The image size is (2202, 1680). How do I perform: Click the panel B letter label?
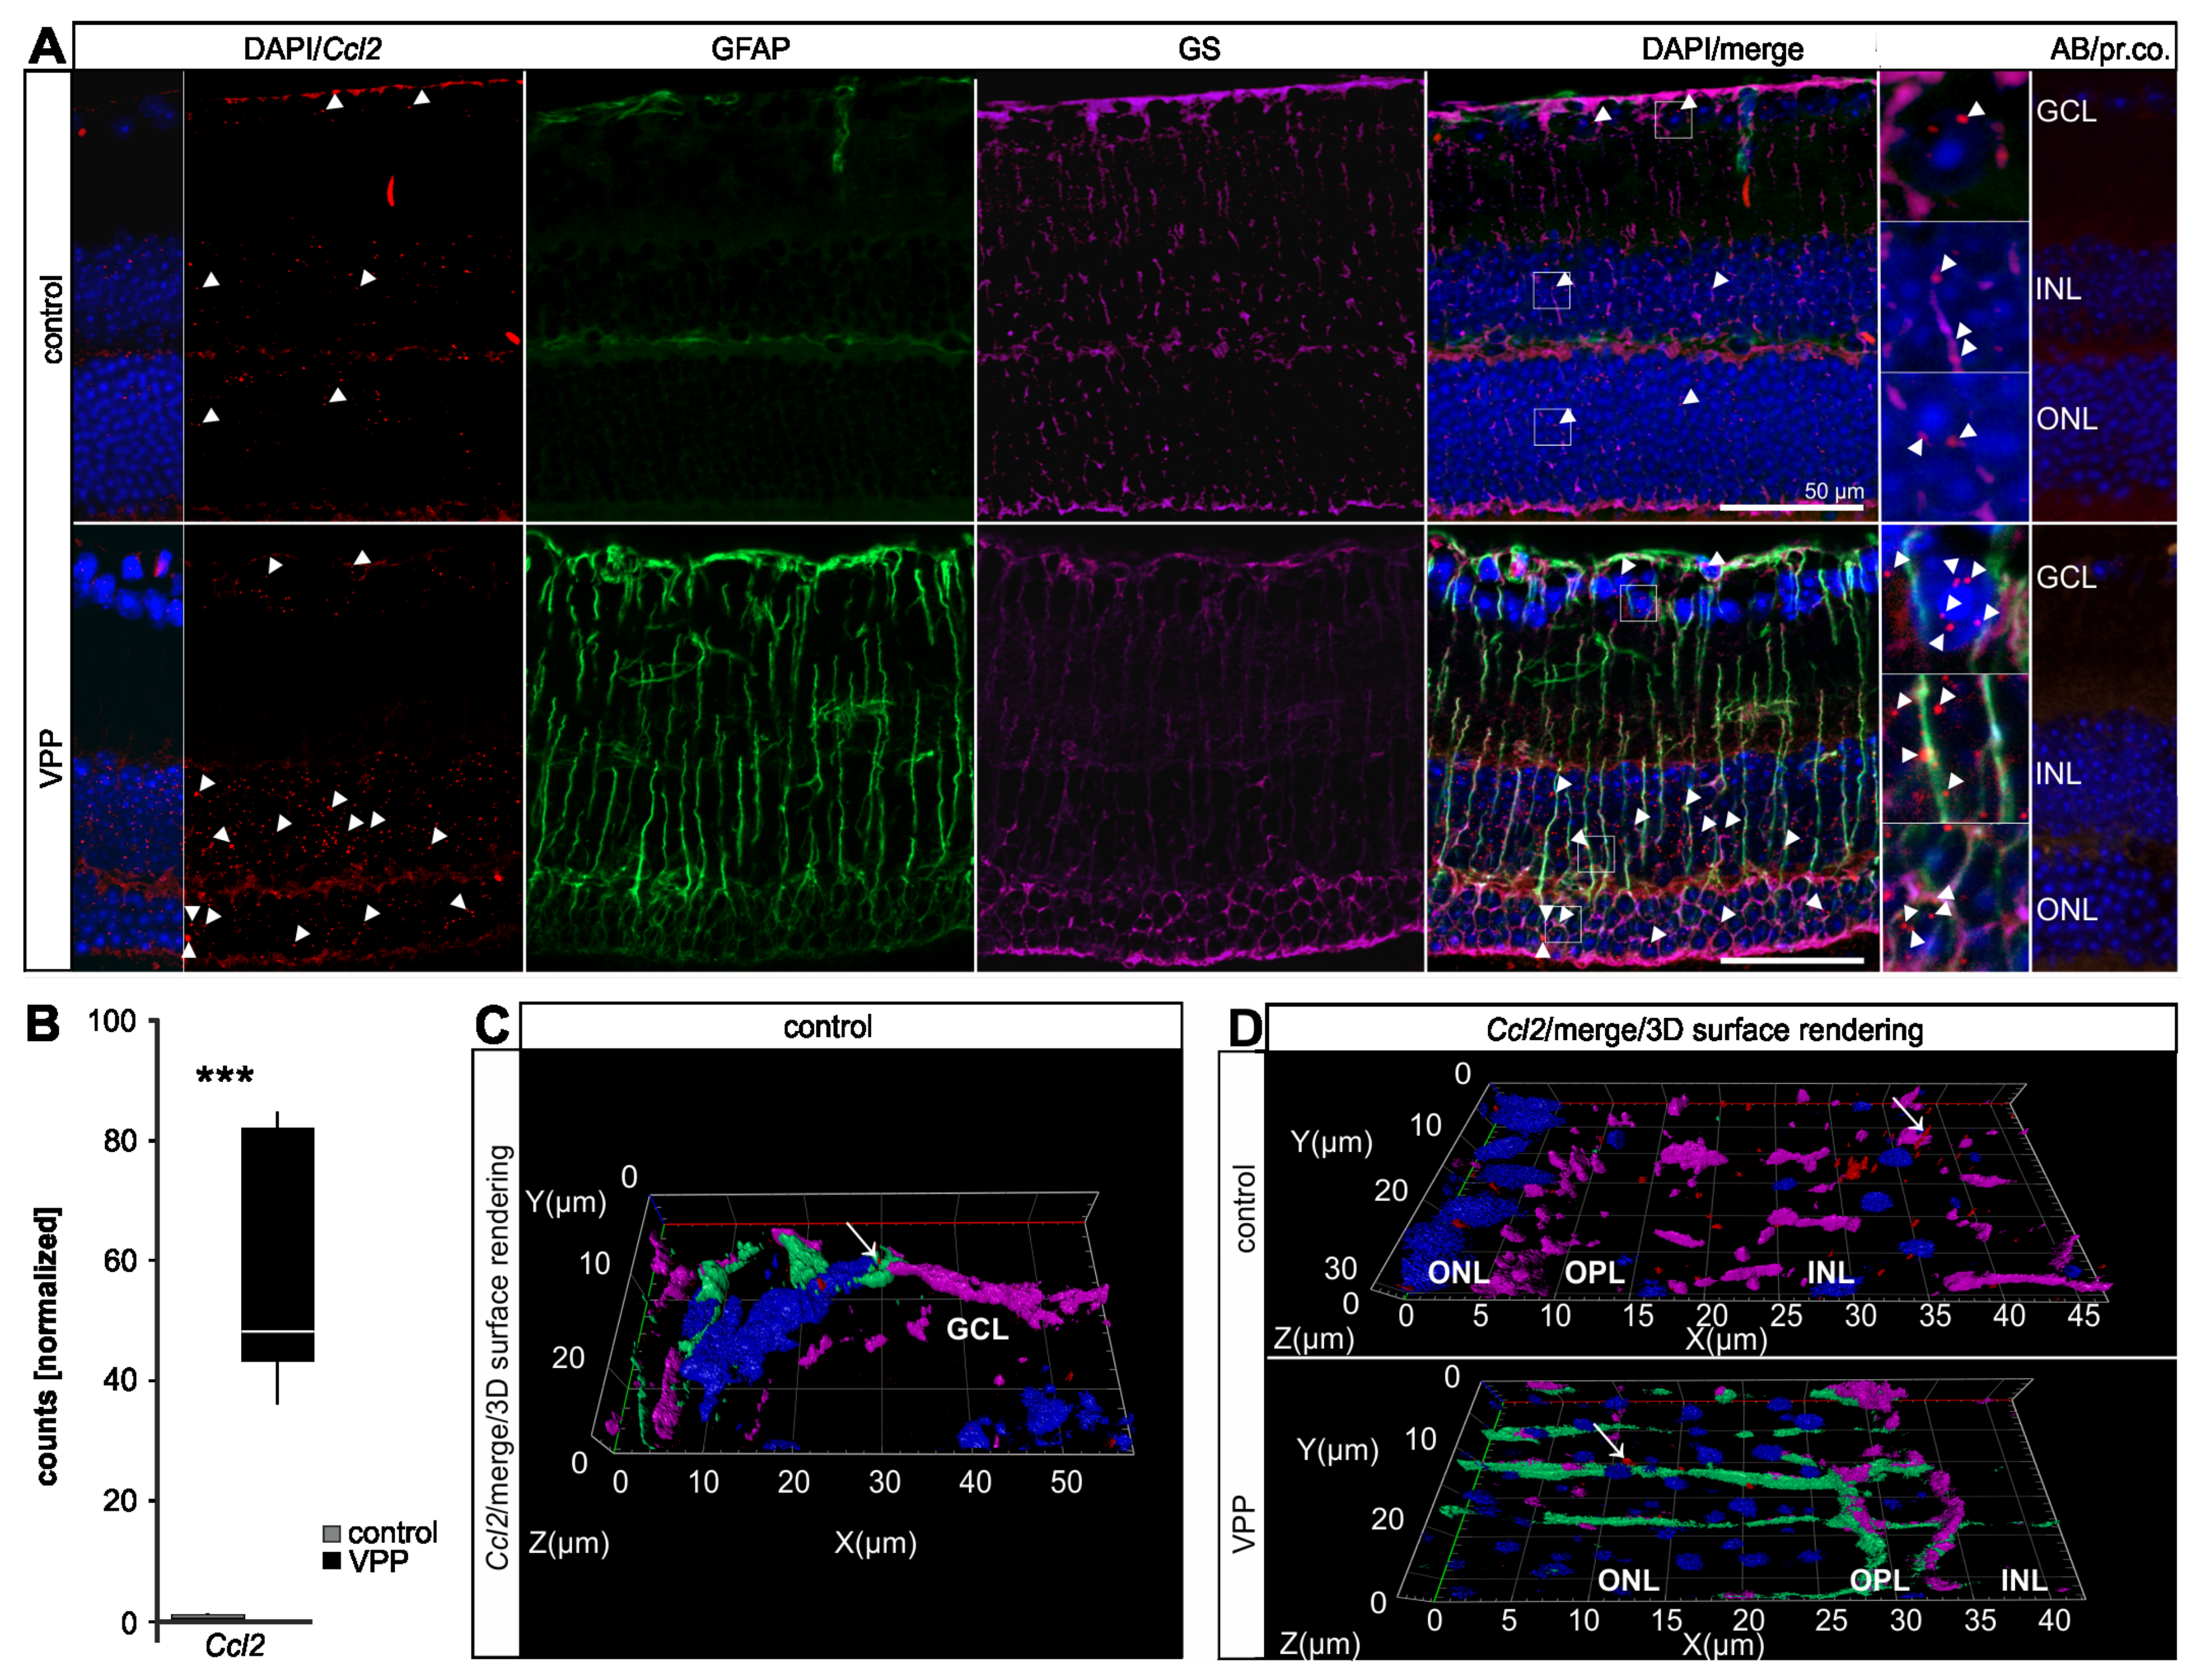pyautogui.click(x=43, y=1024)
